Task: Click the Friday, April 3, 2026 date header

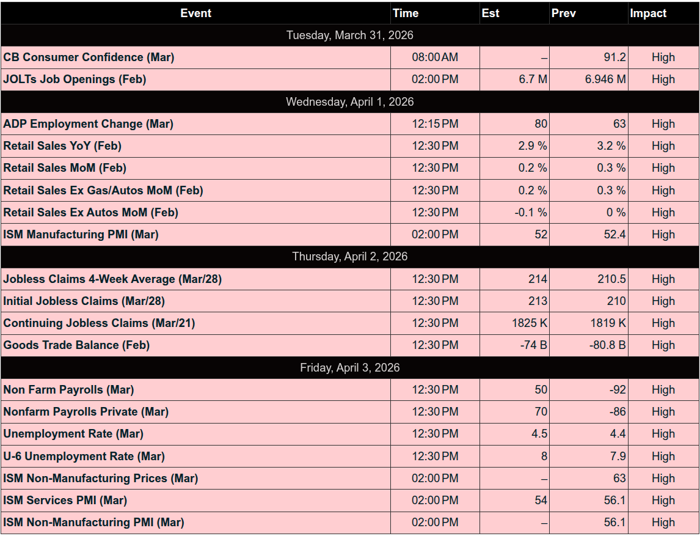Action: [349, 368]
